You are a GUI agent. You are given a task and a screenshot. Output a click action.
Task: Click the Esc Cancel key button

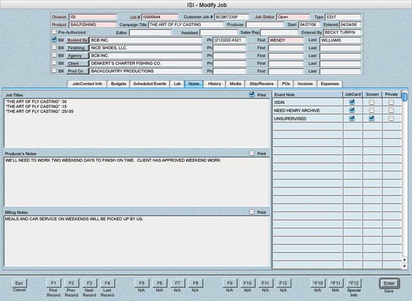[20, 283]
